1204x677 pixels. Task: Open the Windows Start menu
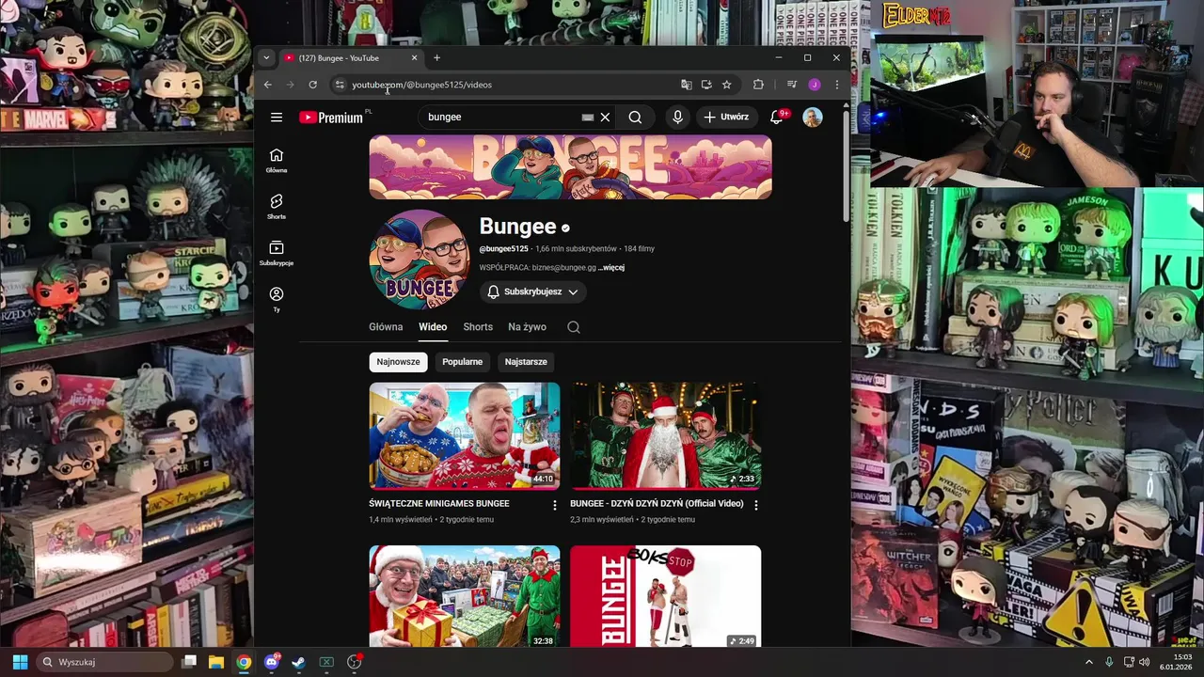point(20,662)
